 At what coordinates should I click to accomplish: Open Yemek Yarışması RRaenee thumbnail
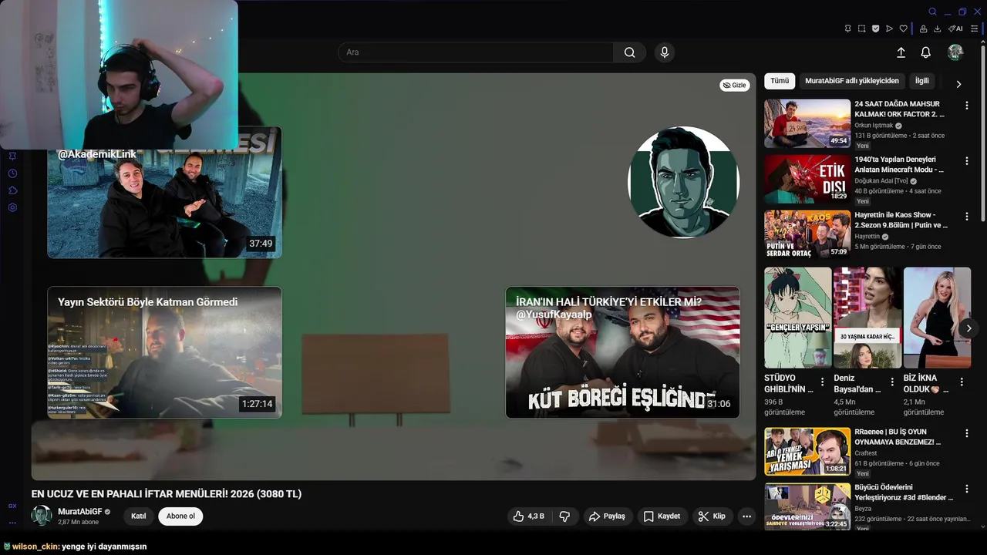point(807,452)
